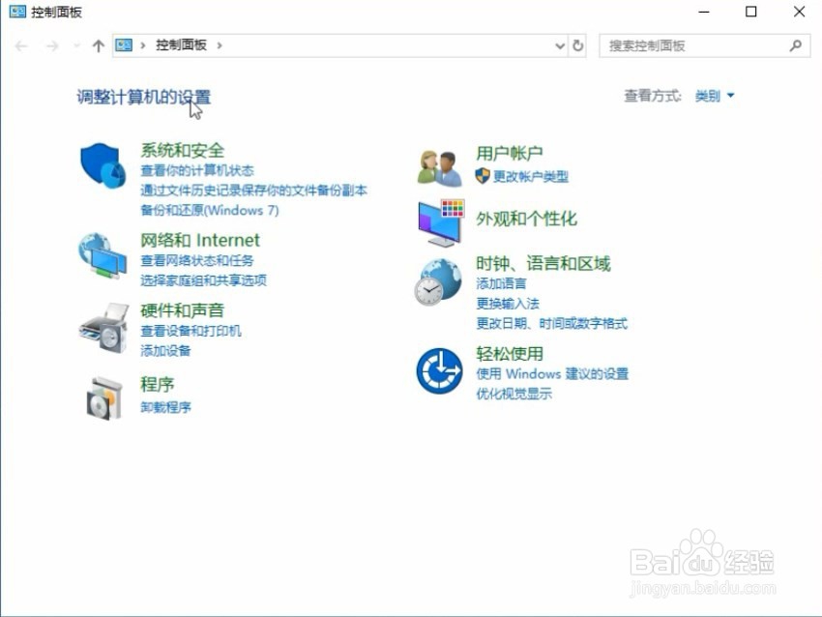822x617 pixels.
Task: Open 查看设备和打印机 link
Action: click(x=191, y=331)
